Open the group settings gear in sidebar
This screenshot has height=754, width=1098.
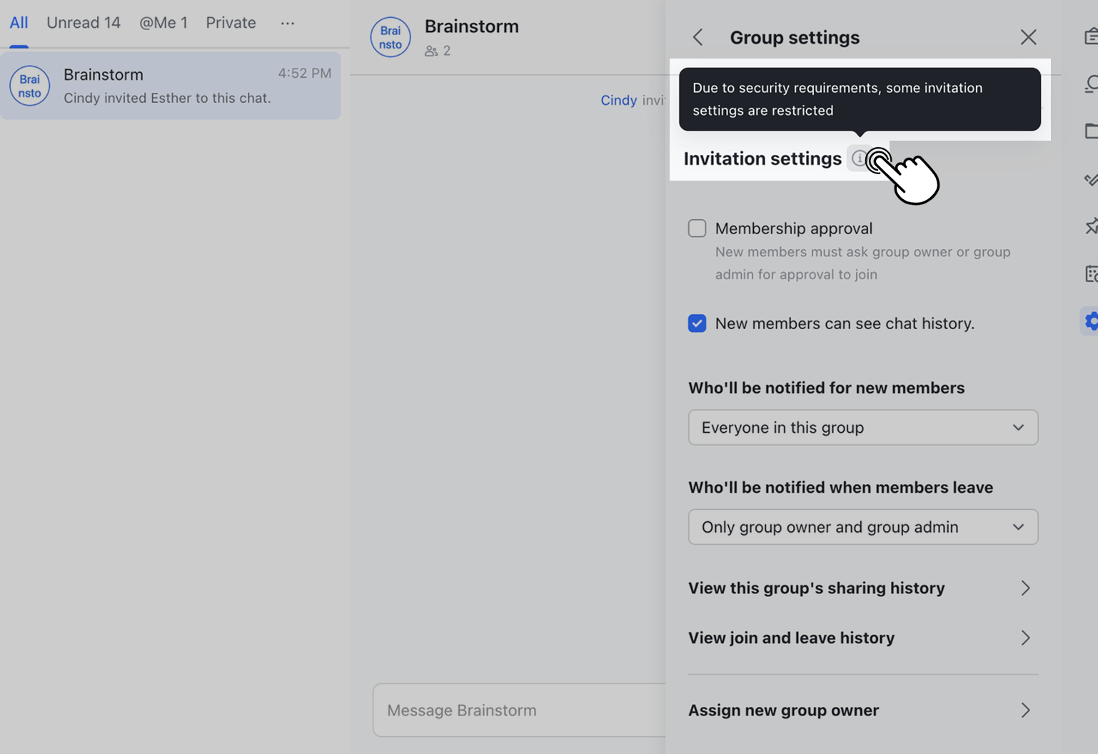tap(1091, 321)
